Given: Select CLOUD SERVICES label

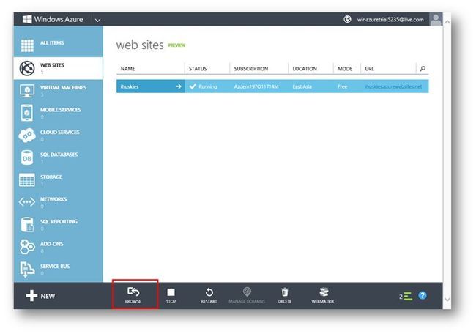Looking at the screenshot, I should (x=60, y=132).
